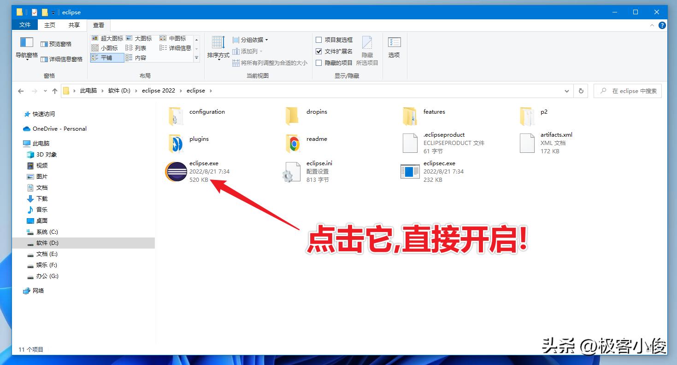Viewport: 677px width, 365px height.
Task: Open the dropins folder
Action: click(x=291, y=116)
